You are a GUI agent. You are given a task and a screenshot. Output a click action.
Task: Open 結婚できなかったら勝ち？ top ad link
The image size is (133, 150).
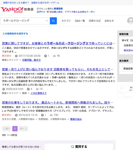[x=16, y=3]
